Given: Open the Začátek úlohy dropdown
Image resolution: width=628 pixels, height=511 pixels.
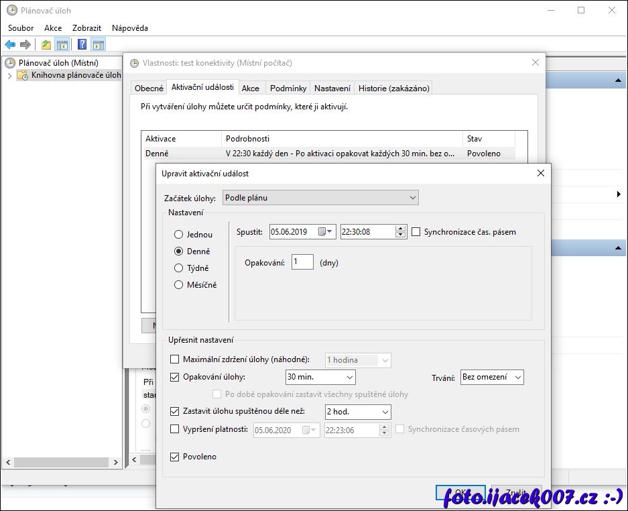Looking at the screenshot, I should [x=320, y=198].
